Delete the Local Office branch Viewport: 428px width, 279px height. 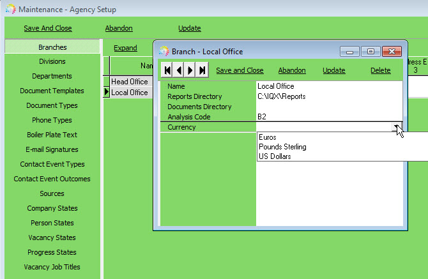381,70
